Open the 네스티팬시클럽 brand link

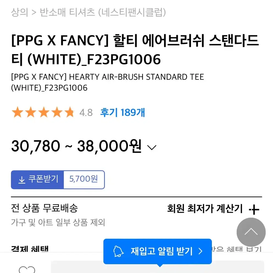pos(132,12)
